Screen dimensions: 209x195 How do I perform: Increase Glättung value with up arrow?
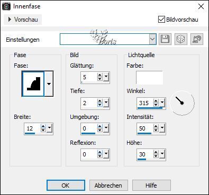[100, 75]
